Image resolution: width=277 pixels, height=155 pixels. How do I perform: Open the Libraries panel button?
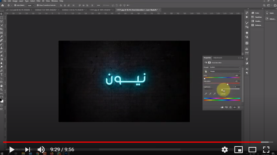[270, 19]
